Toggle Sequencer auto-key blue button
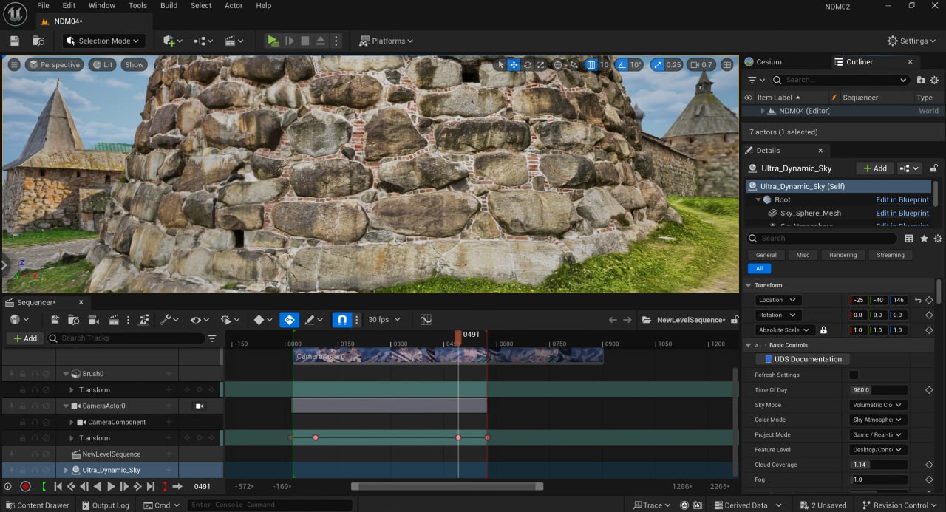 [289, 320]
